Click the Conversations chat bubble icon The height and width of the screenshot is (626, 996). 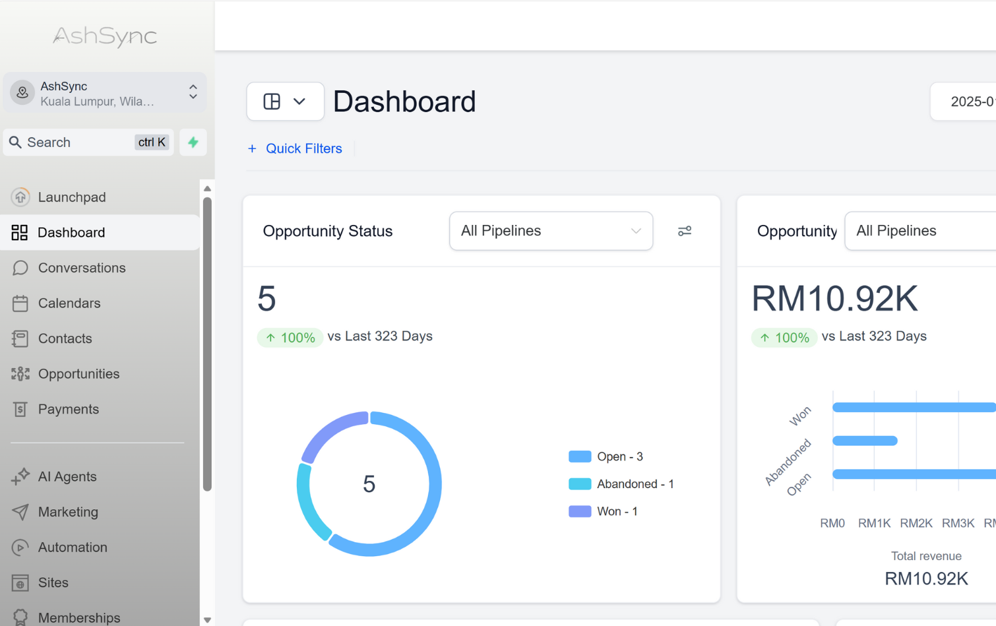tap(20, 268)
